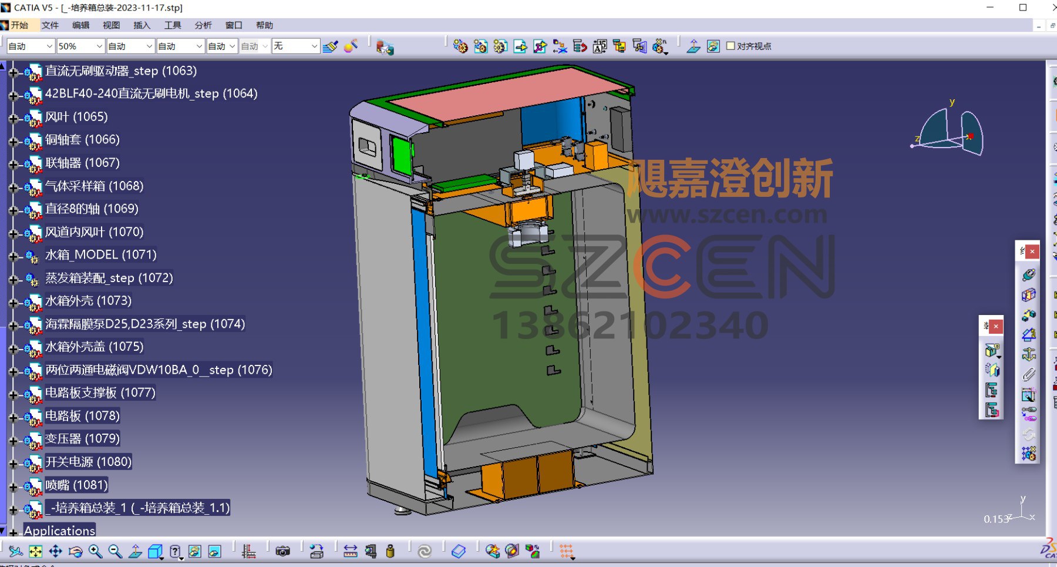Screen dimensions: 1057x567
Task: Select the Pan view tool
Action: point(55,551)
